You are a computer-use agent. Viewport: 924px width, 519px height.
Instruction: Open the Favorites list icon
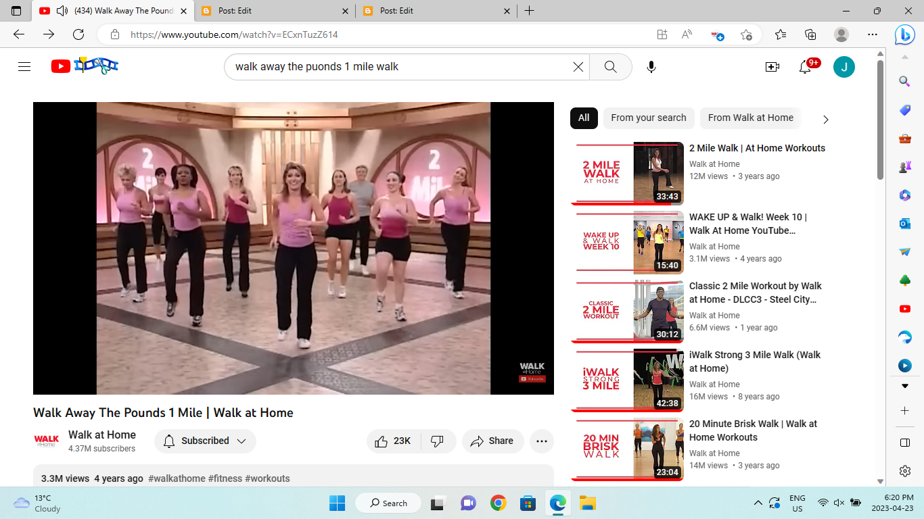pyautogui.click(x=781, y=34)
